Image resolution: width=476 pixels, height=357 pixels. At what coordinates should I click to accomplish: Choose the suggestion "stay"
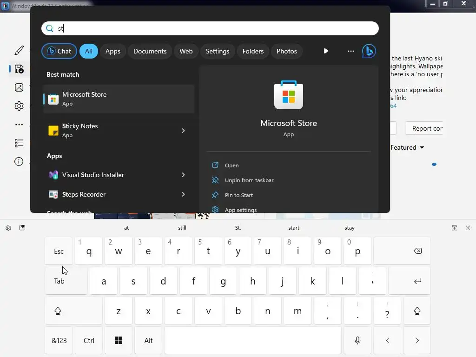[x=350, y=228]
